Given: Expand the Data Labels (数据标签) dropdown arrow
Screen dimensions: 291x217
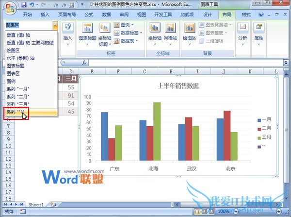Looking at the screenshot, I should coord(141,33).
